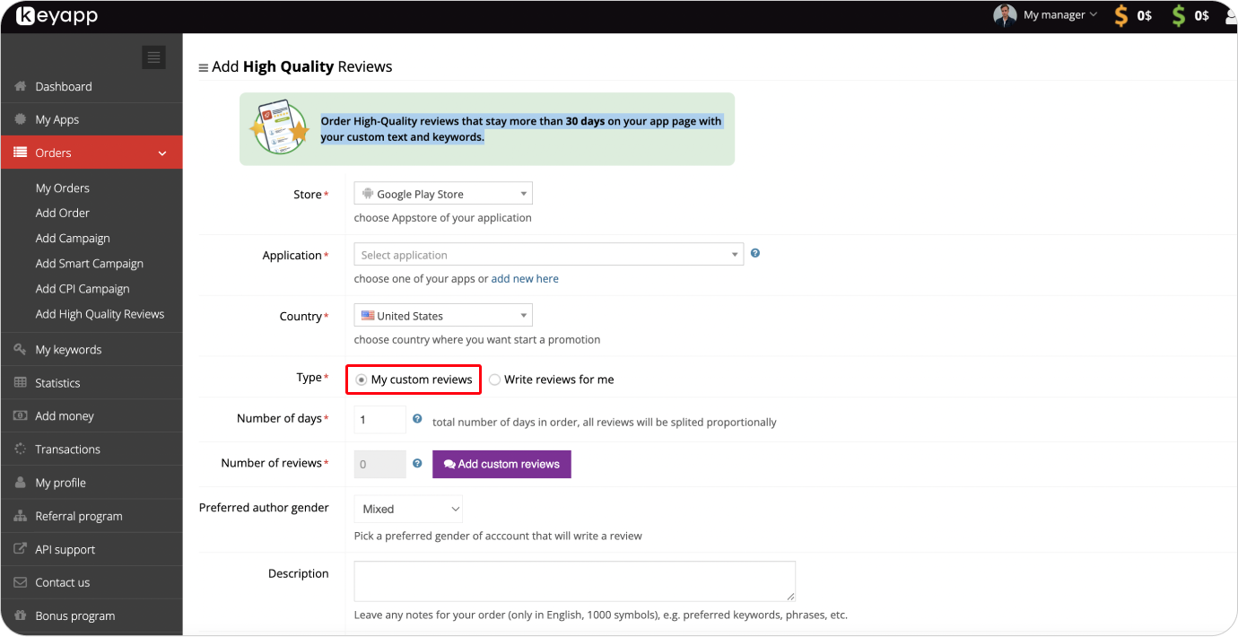Click the help icon next to Number of reviews
1238x637 pixels.
click(x=417, y=464)
